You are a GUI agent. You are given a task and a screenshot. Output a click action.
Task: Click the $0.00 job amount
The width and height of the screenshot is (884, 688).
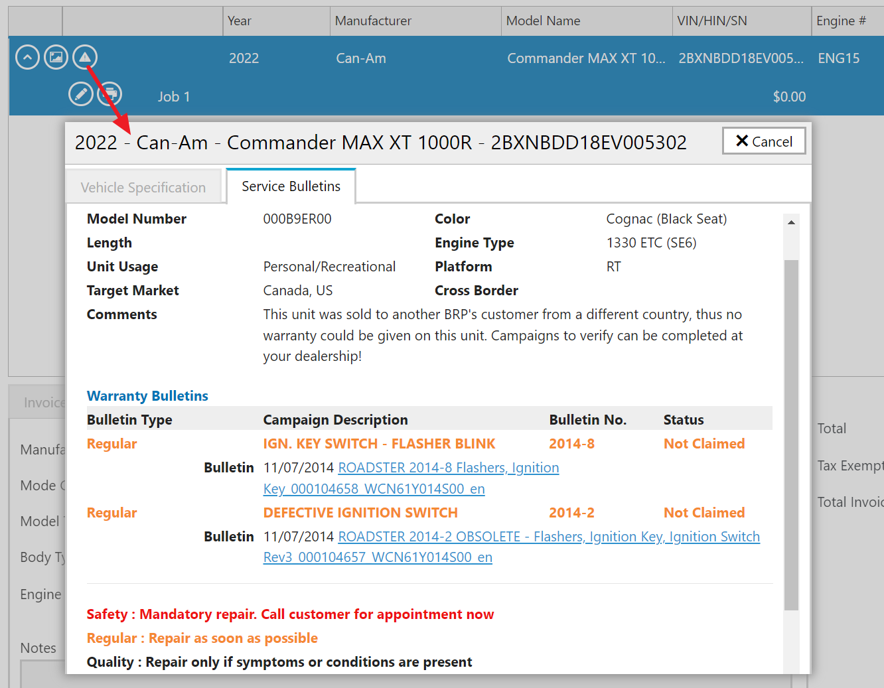tap(789, 97)
